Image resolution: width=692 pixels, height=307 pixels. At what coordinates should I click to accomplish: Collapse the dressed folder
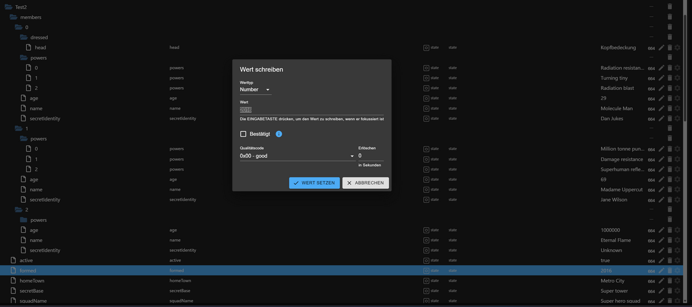coord(24,37)
